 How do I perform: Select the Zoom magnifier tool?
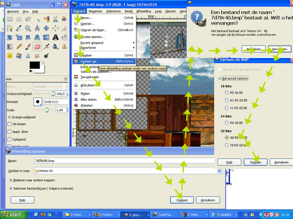tap(28, 28)
